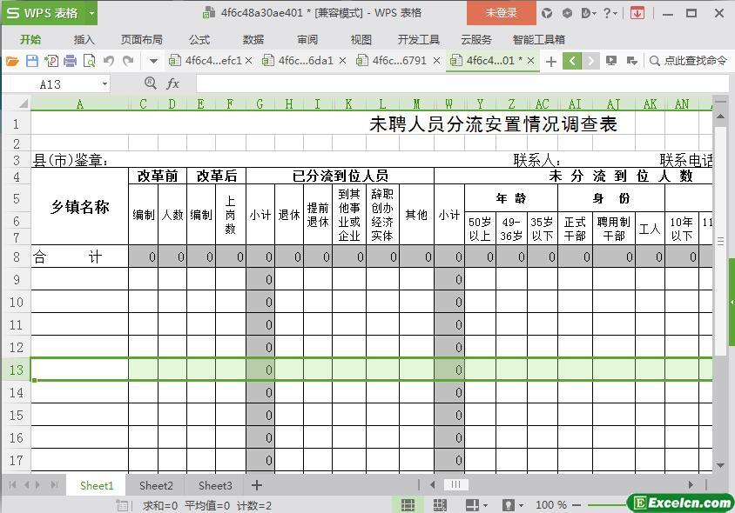Click the save disk icon
Viewport: 735px width, 513px height.
coord(31,61)
